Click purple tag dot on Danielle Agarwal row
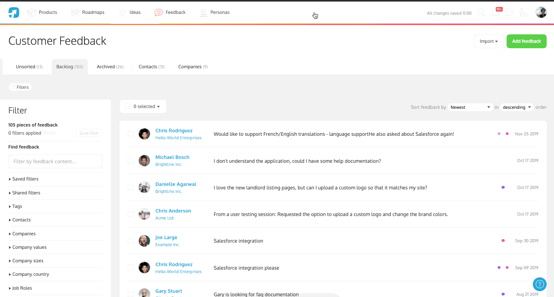Viewport: 554px width, 297px height. (503, 187)
